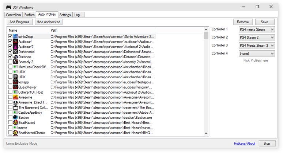Switch to the Controllers tab
Screen dimensions: 283x153
[14, 15]
